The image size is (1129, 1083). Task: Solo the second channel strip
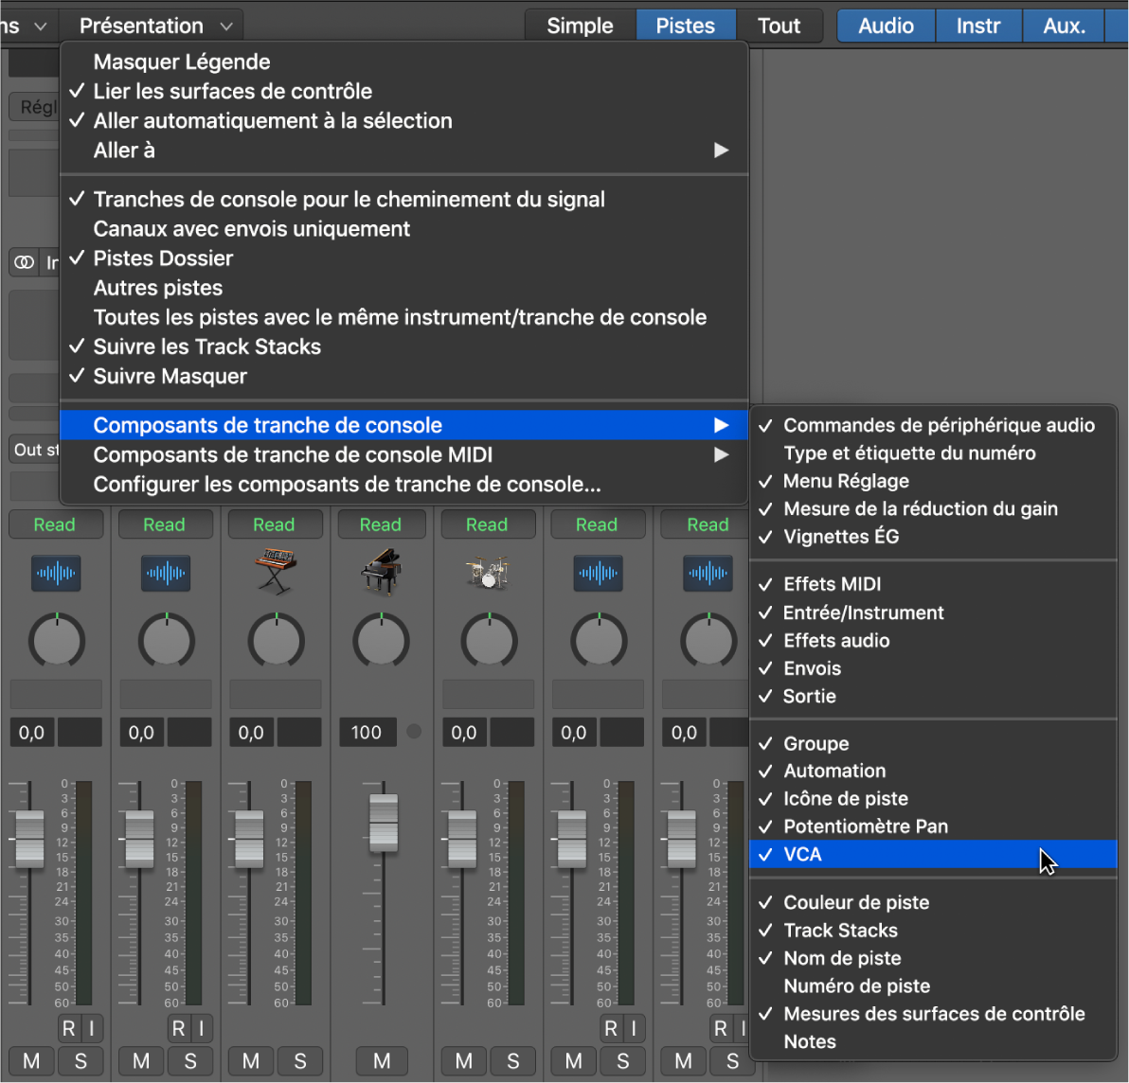pyautogui.click(x=190, y=1060)
